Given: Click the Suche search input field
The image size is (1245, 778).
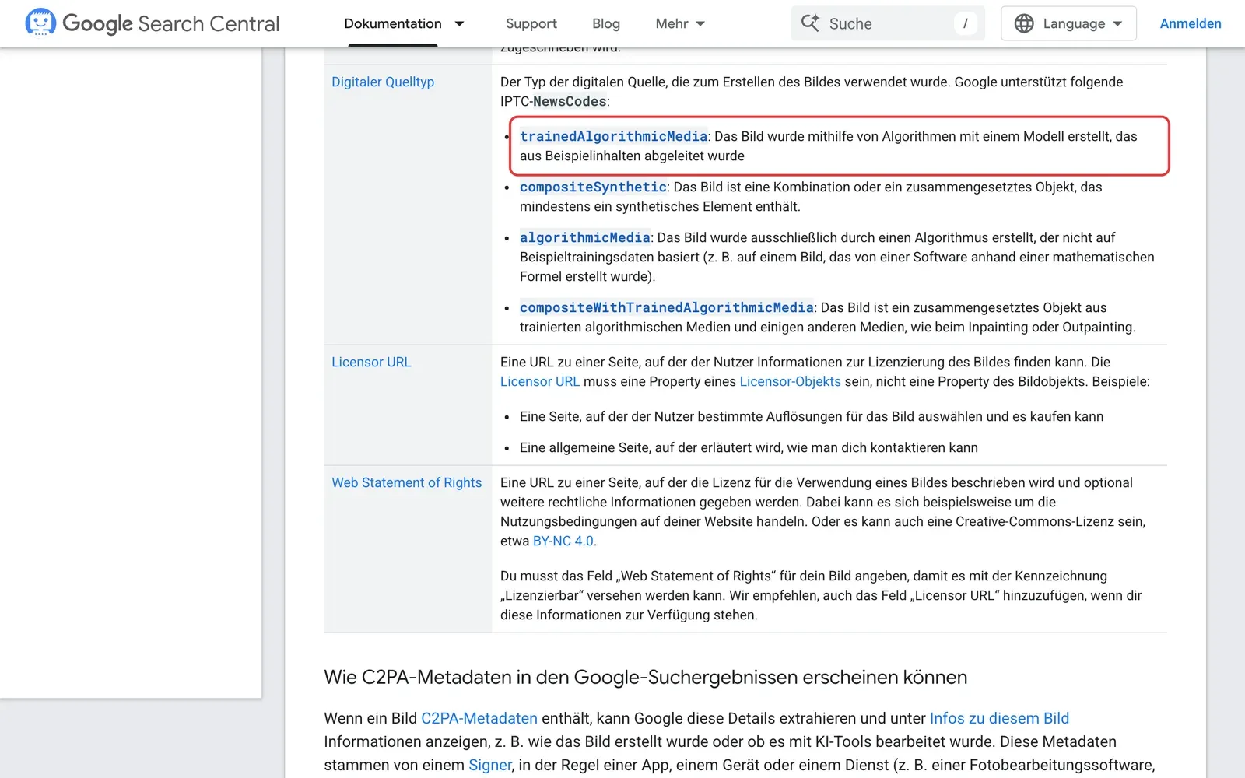Looking at the screenshot, I should click(x=888, y=23).
